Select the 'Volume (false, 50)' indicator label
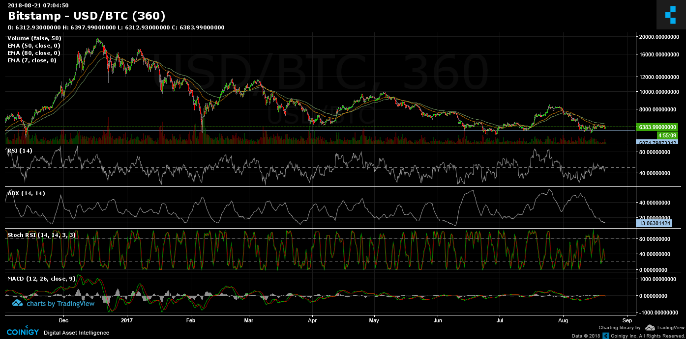This screenshot has width=686, height=339. coord(34,38)
